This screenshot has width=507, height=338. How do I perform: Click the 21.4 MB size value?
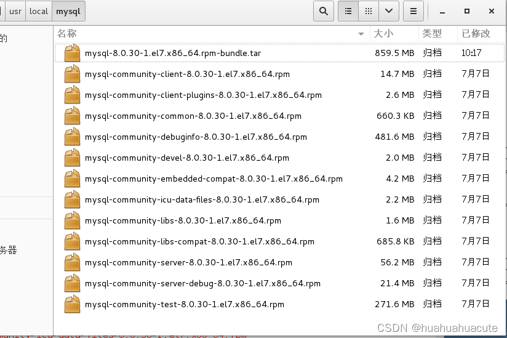click(x=397, y=283)
